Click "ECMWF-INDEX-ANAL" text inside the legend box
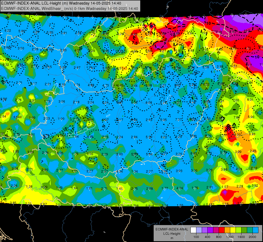Screen dimensions: 263x242 click(x=172, y=229)
